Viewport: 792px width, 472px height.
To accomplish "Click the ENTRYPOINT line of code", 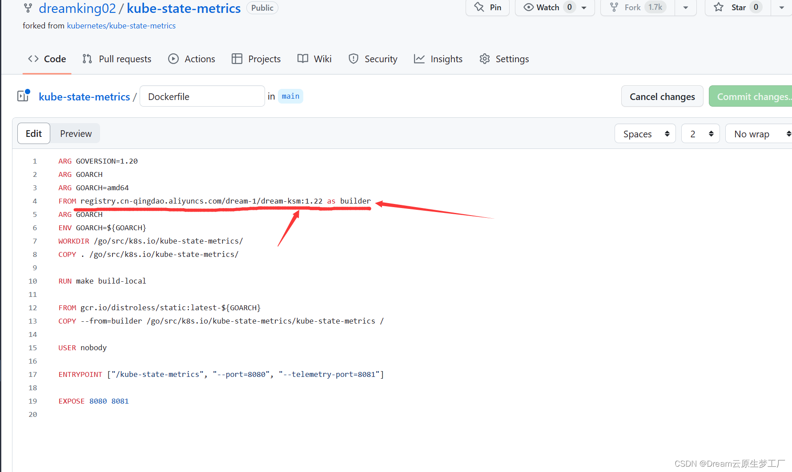I will pos(221,374).
